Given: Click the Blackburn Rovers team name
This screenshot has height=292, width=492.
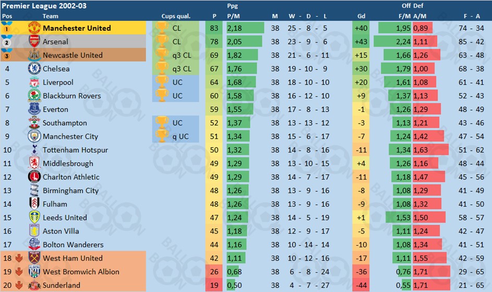Looking at the screenshot, I should (72, 95).
